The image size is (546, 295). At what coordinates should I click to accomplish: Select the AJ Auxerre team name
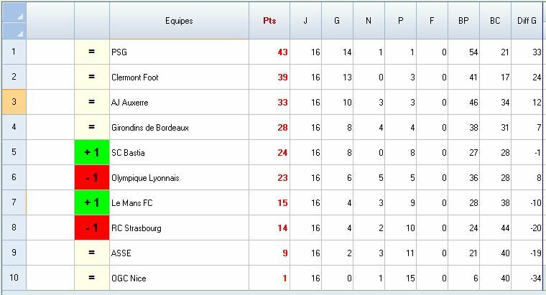130,103
